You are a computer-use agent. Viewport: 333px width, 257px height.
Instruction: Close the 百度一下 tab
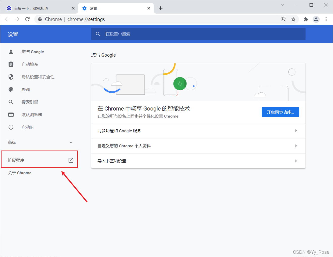pyautogui.click(x=73, y=8)
